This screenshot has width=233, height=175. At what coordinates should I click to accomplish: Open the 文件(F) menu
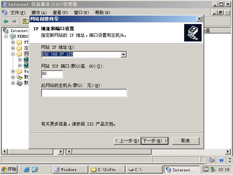click(x=18, y=13)
